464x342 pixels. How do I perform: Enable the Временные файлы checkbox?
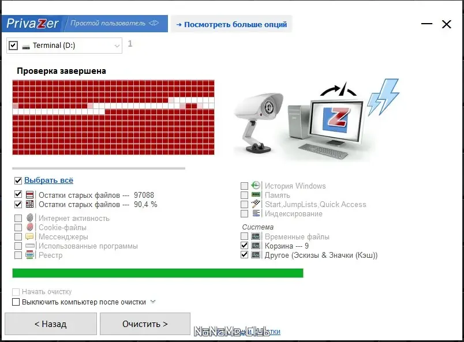244,236
